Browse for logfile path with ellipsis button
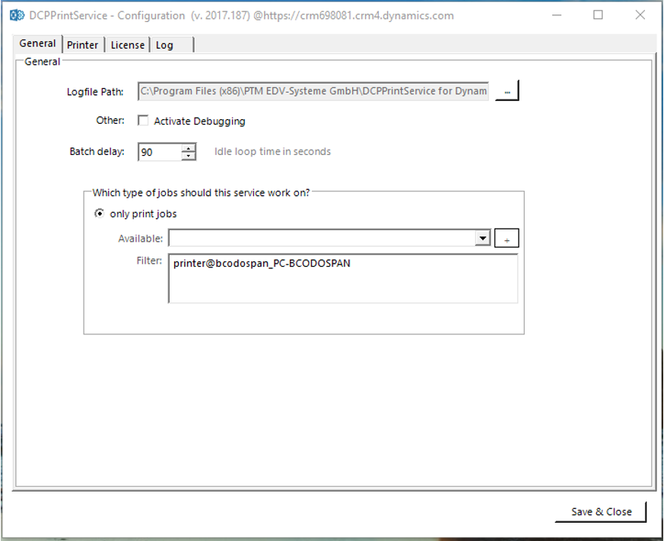Screen dimensions: 664x541 pyautogui.click(x=507, y=91)
